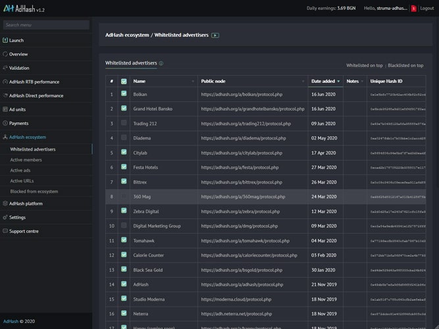
Task: Click the red user avatar icon
Action: click(x=413, y=9)
